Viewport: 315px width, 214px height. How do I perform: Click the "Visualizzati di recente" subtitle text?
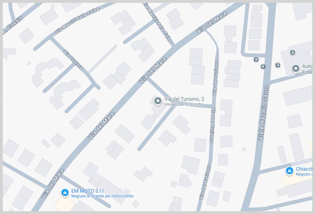[183, 104]
